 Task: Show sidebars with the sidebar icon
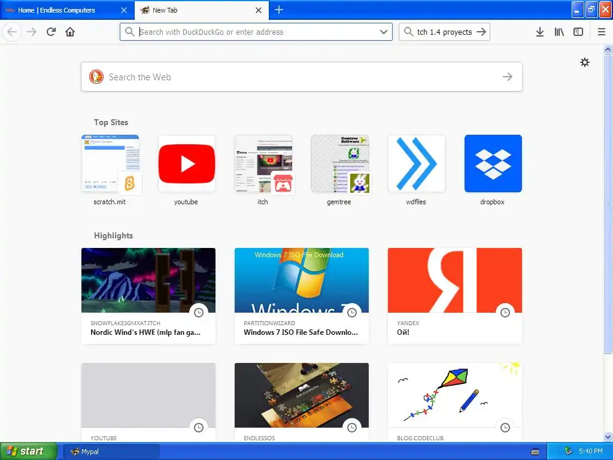[578, 32]
